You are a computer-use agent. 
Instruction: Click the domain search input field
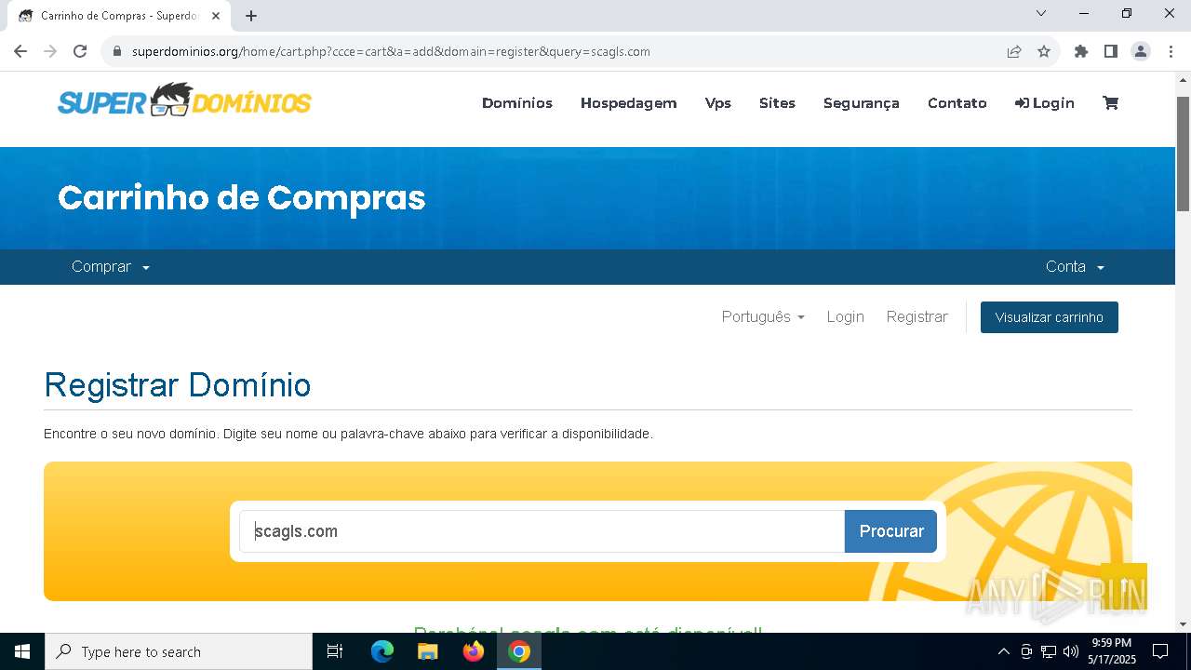tap(542, 531)
